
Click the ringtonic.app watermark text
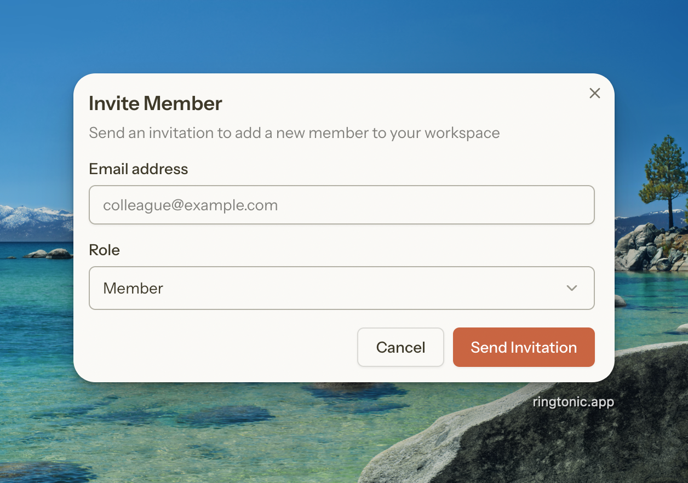click(x=573, y=402)
